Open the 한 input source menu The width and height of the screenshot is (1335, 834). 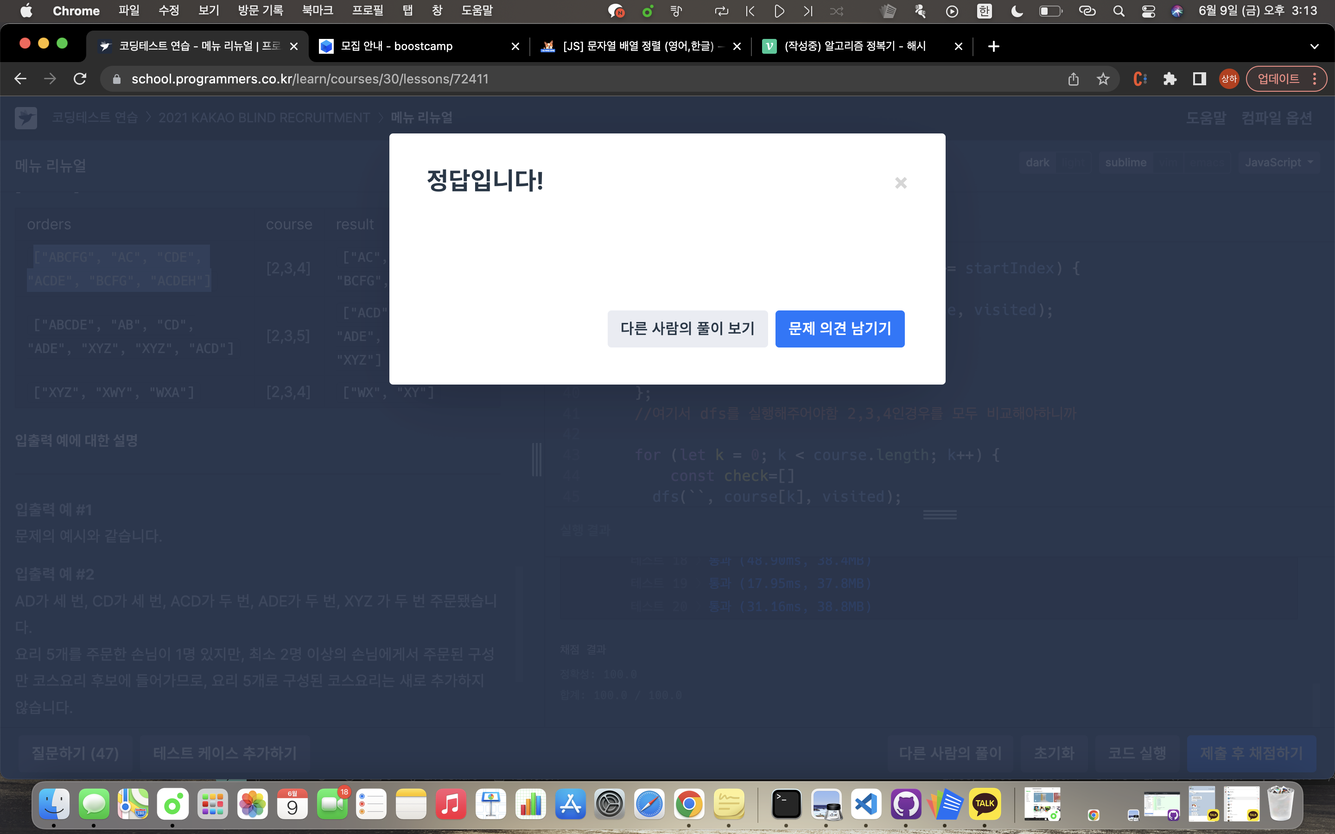pyautogui.click(x=984, y=11)
